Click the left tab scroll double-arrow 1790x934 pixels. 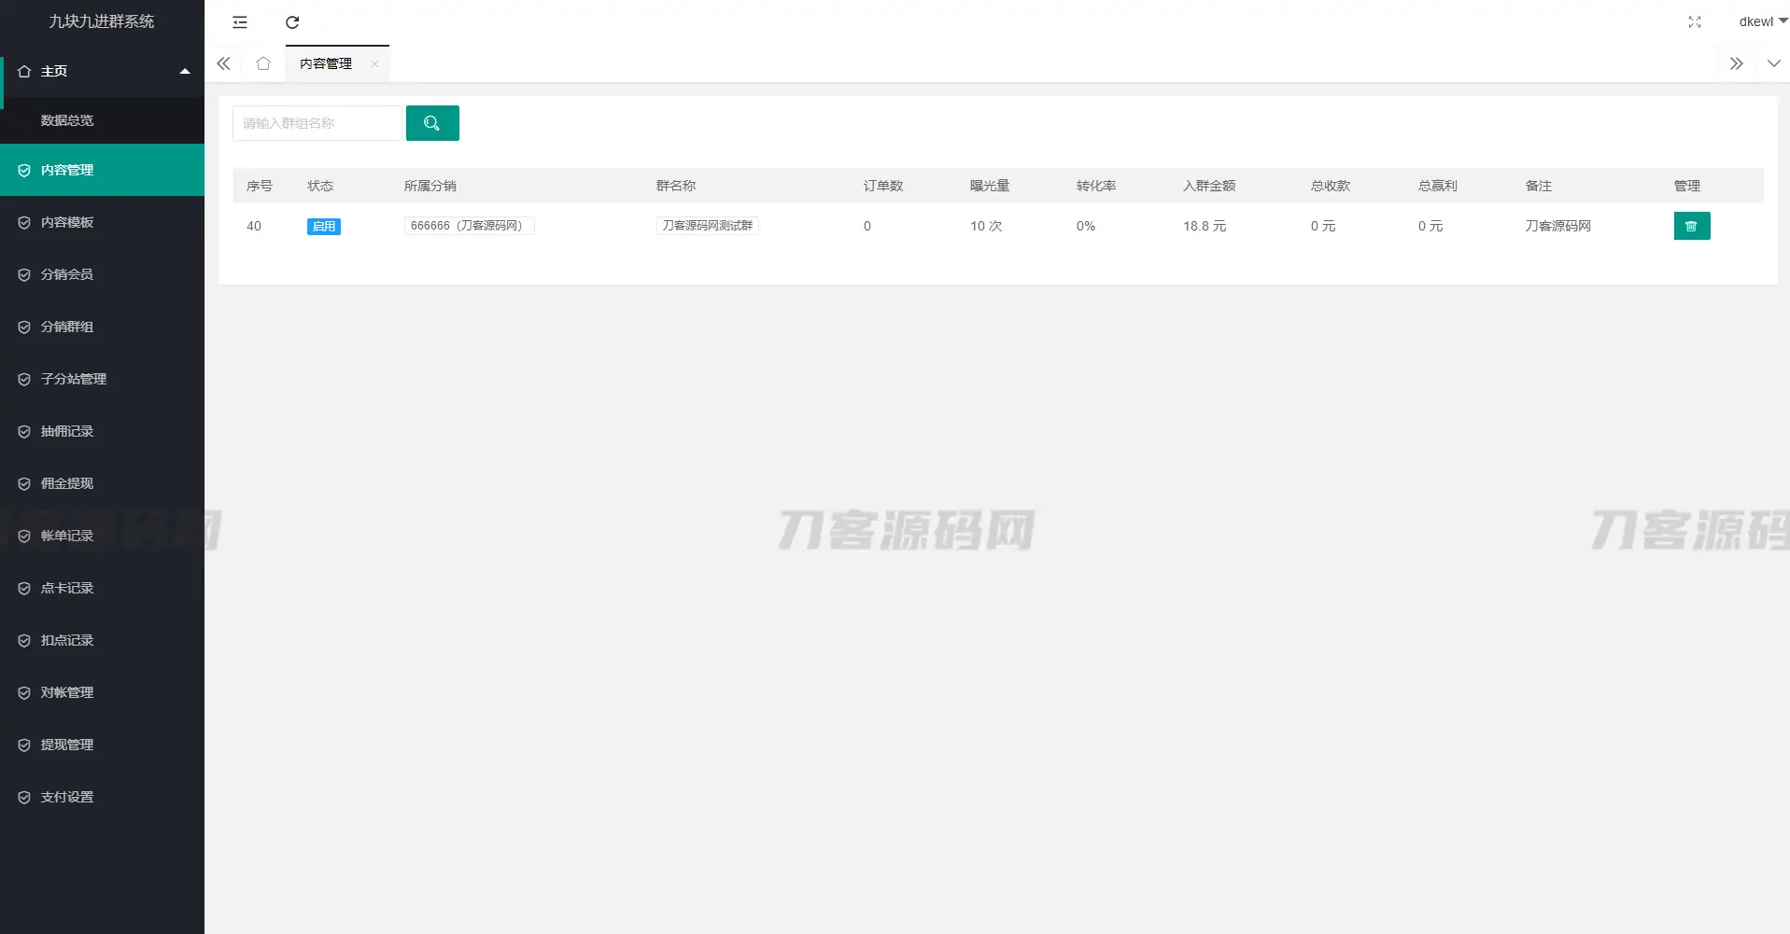[223, 63]
